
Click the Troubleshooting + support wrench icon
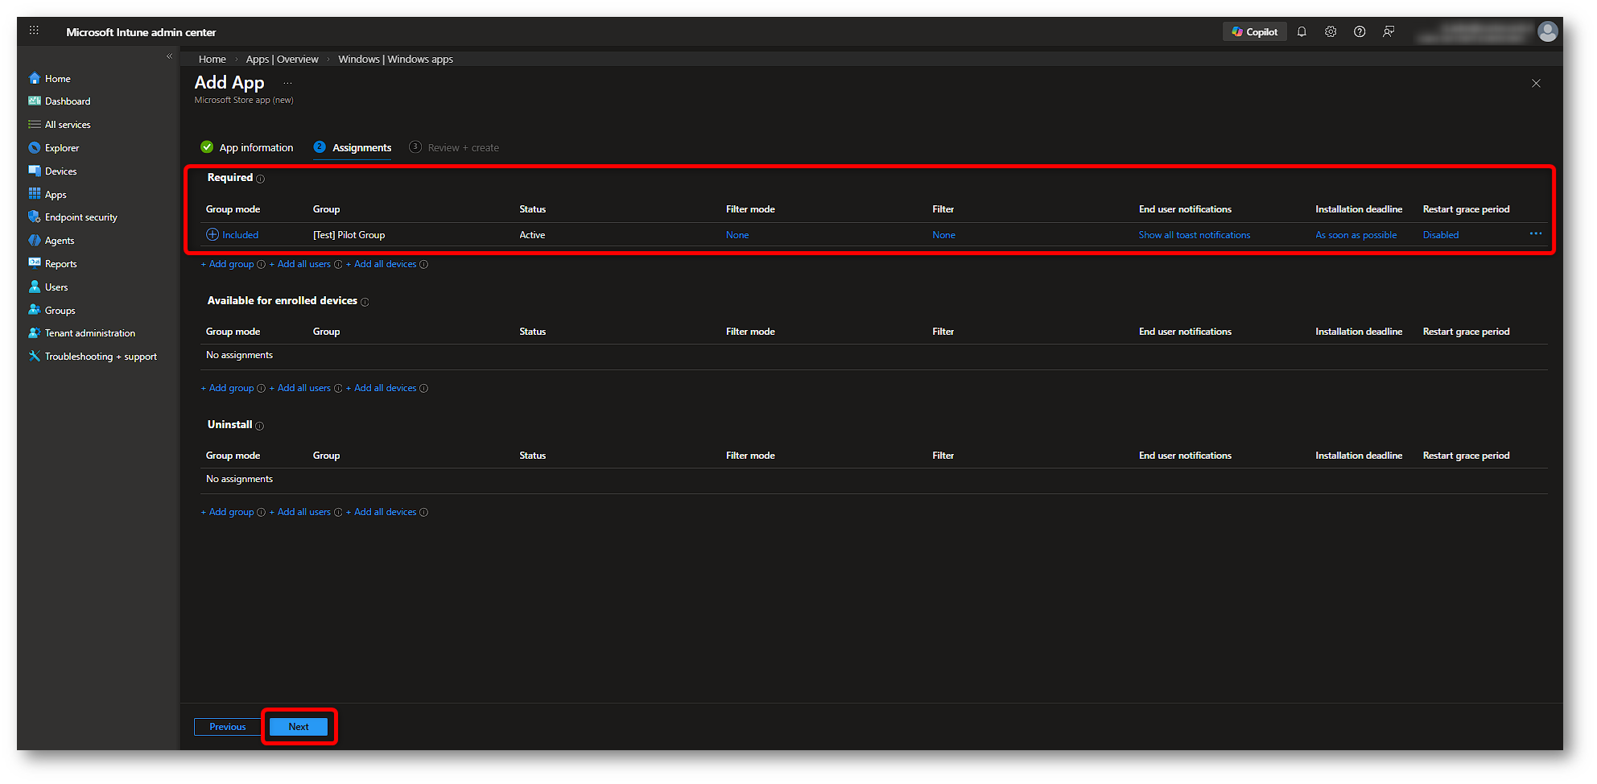click(x=34, y=357)
